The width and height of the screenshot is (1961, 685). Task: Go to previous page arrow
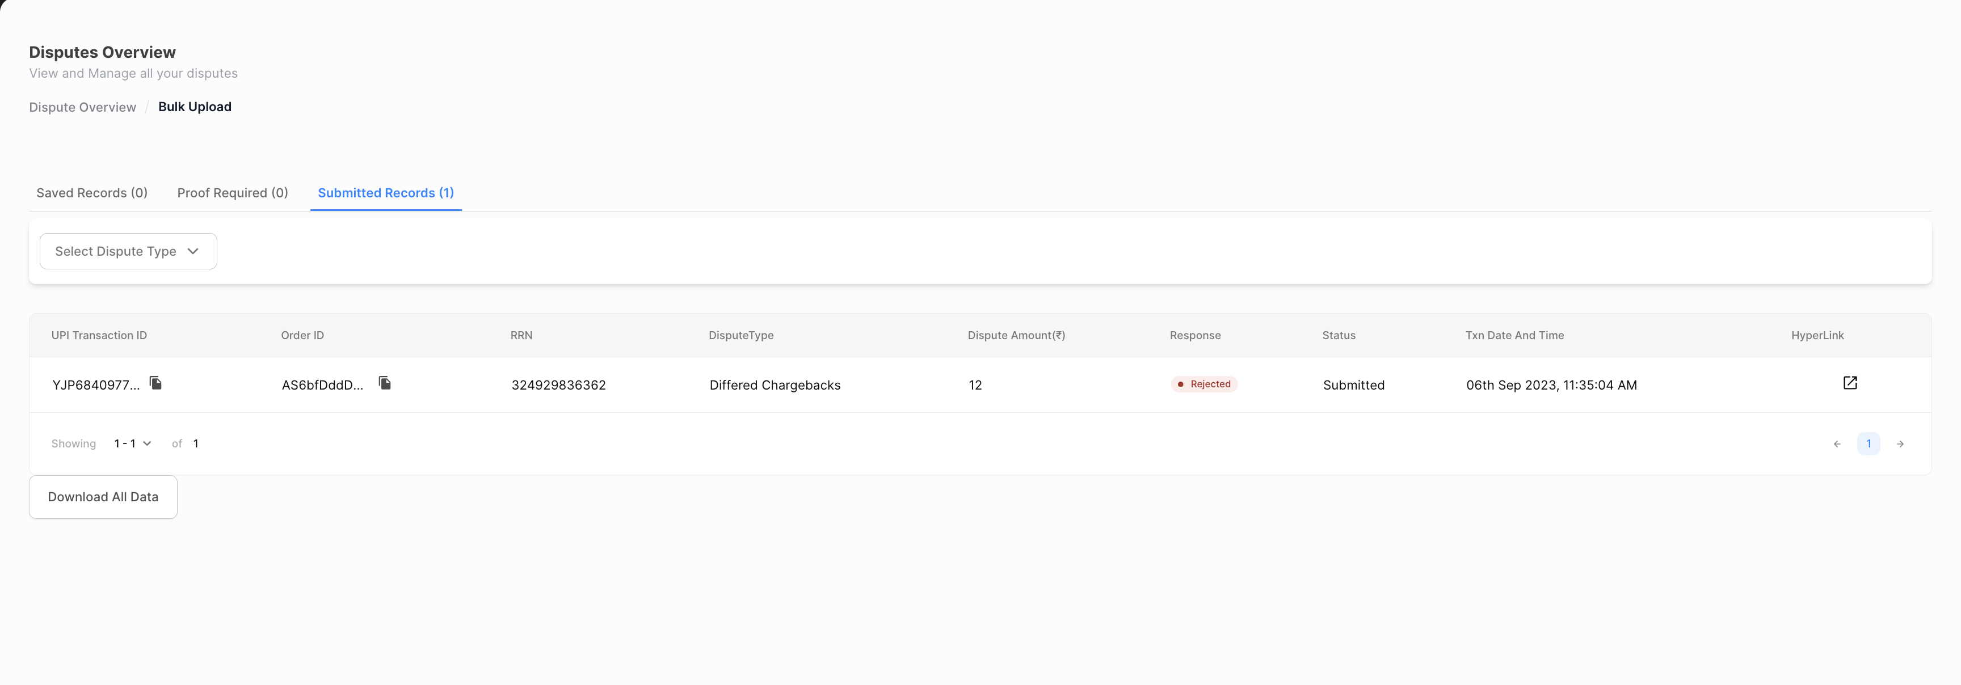[1837, 444]
